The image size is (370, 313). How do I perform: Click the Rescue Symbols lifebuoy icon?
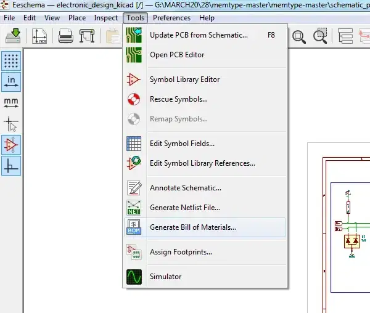[134, 99]
